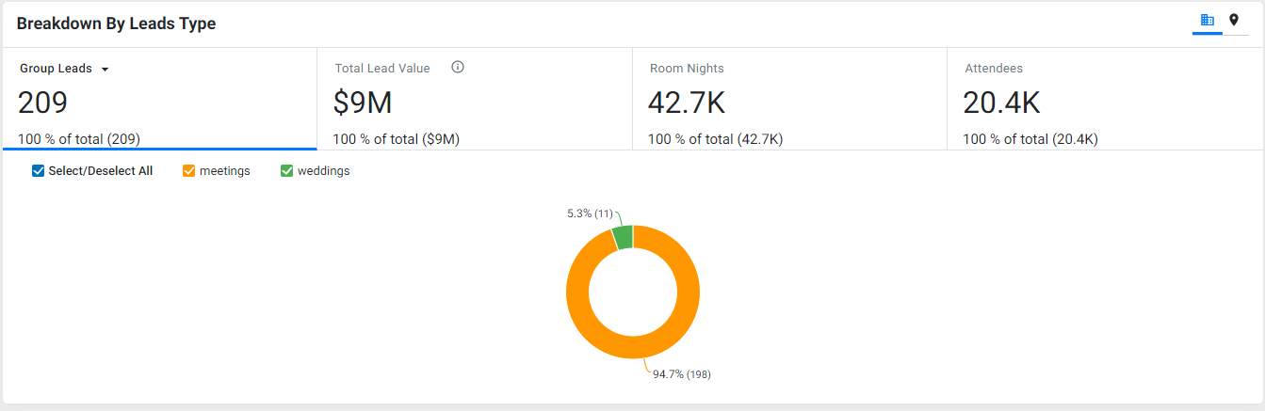Click the 209 group leads value
The height and width of the screenshot is (411, 1265).
(42, 103)
